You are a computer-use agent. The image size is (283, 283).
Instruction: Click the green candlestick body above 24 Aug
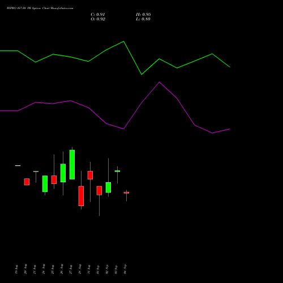tap(45, 184)
